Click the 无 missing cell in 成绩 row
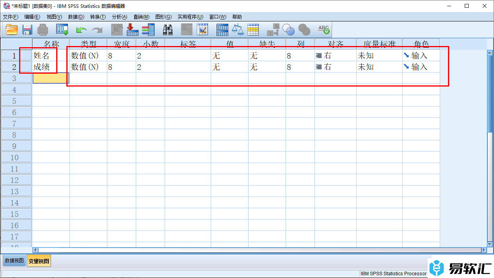Viewport: 494px width, 278px height. pyautogui.click(x=267, y=67)
